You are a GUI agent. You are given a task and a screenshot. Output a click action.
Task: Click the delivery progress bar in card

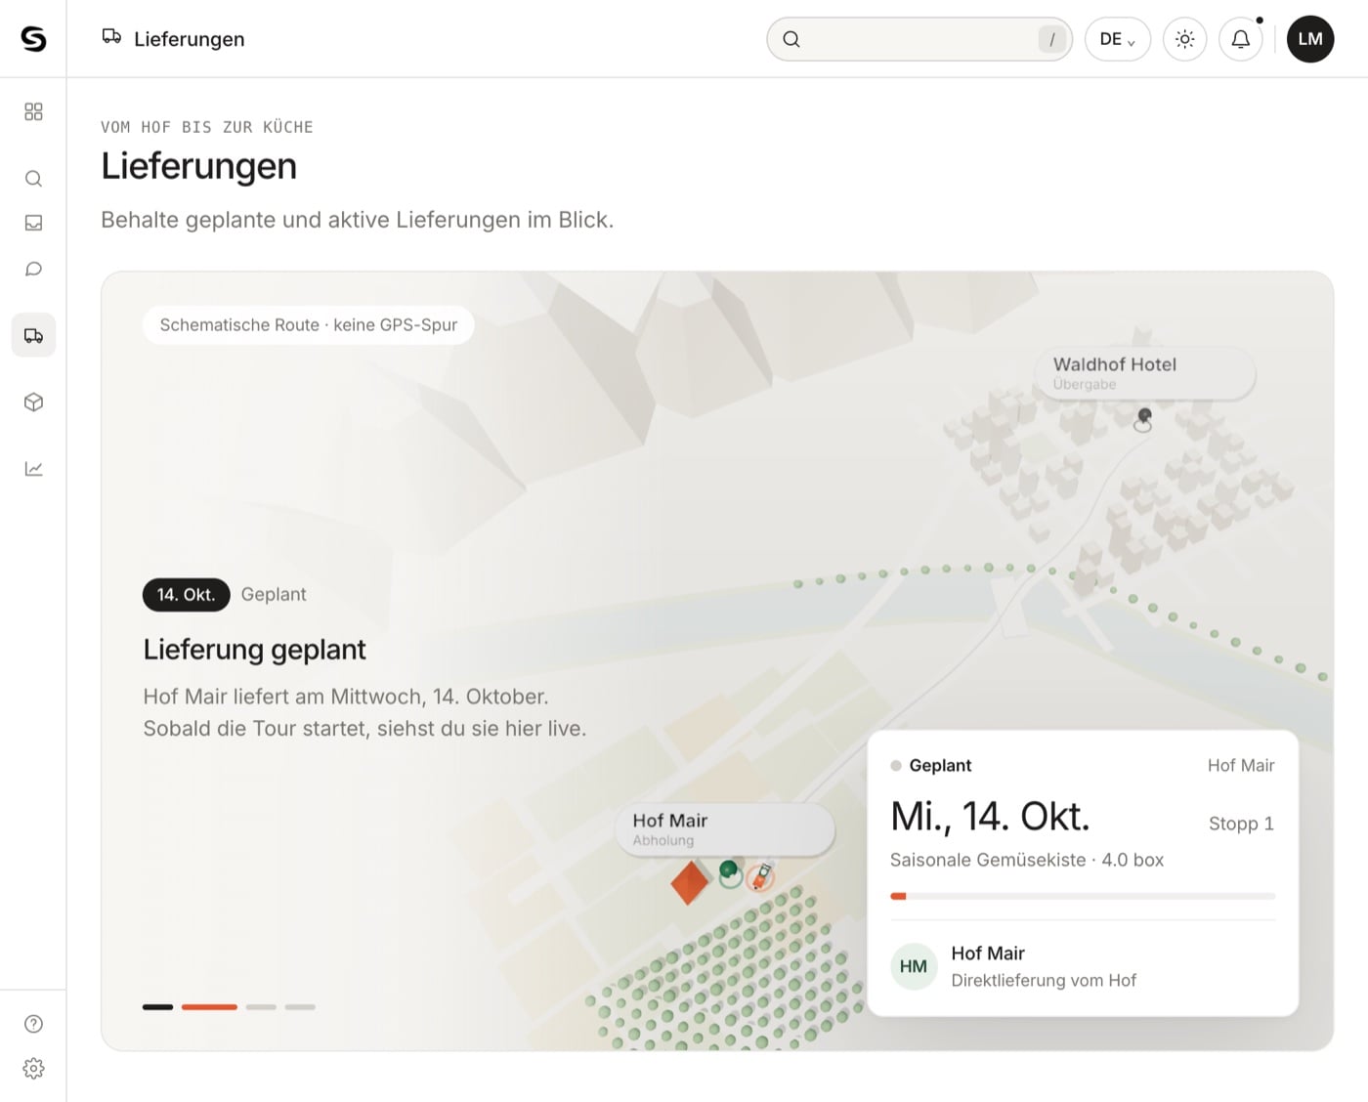click(x=1083, y=896)
